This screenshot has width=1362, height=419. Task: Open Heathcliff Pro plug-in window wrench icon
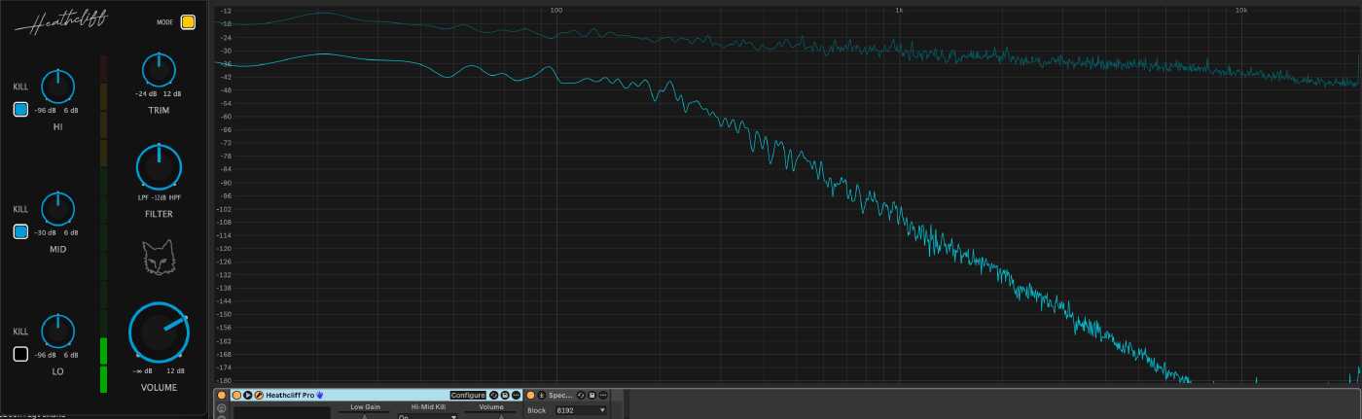tap(259, 396)
